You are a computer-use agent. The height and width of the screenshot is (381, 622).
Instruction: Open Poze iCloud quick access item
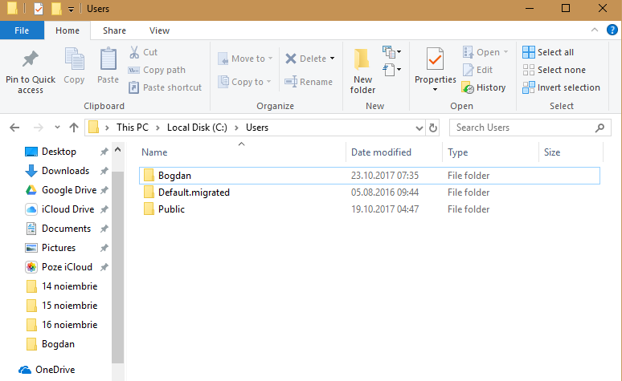[59, 267]
